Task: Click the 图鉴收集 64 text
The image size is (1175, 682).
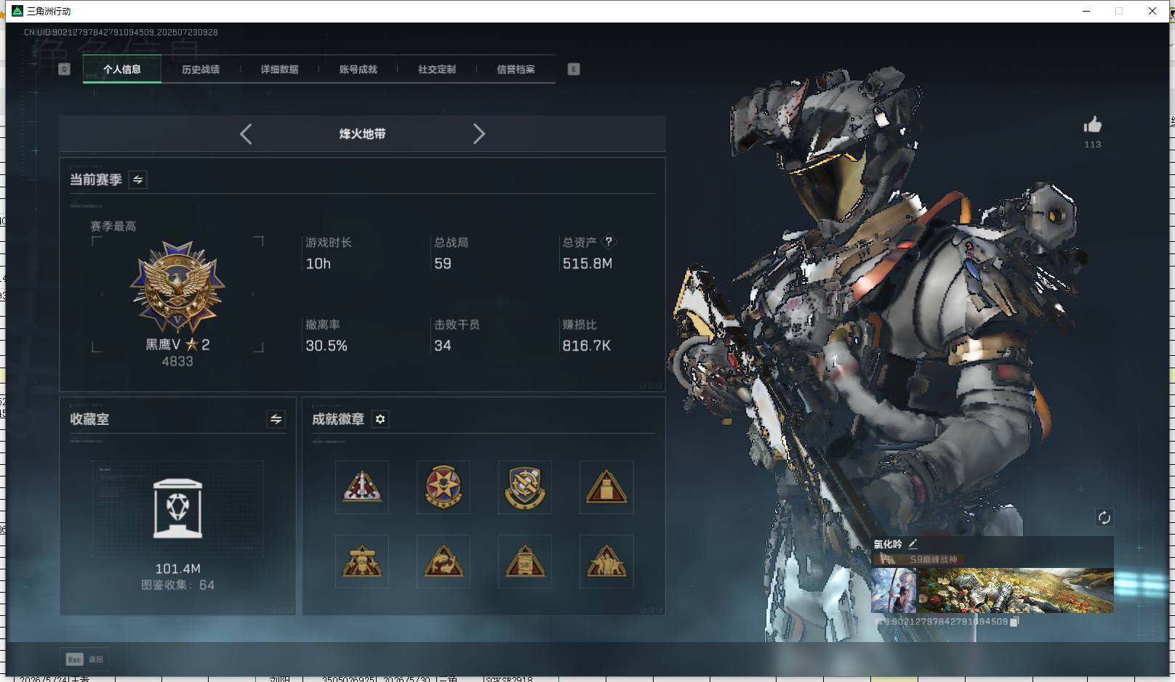Action: pyautogui.click(x=177, y=585)
